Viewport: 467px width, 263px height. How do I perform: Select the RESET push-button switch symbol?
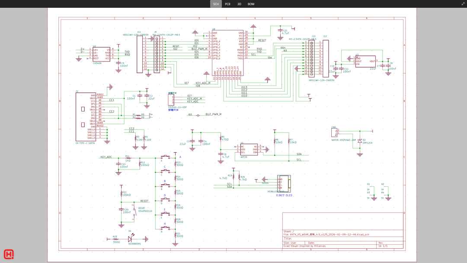(134, 212)
